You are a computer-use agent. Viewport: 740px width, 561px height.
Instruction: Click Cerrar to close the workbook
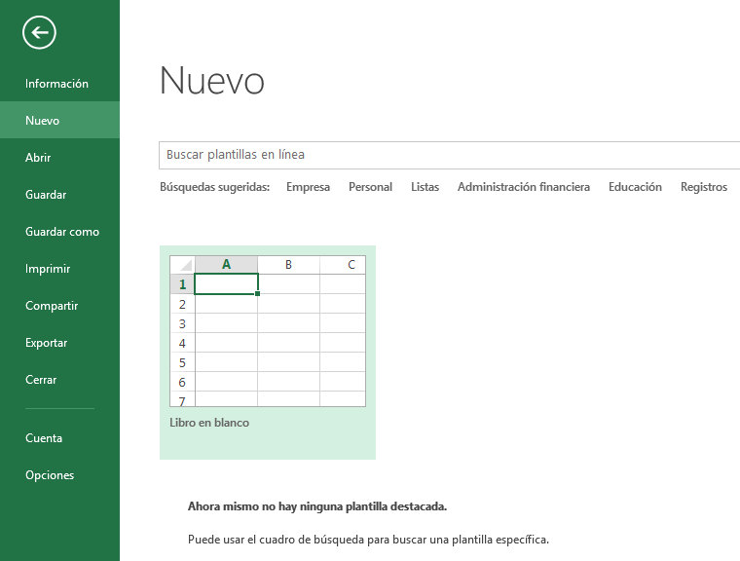(x=41, y=380)
